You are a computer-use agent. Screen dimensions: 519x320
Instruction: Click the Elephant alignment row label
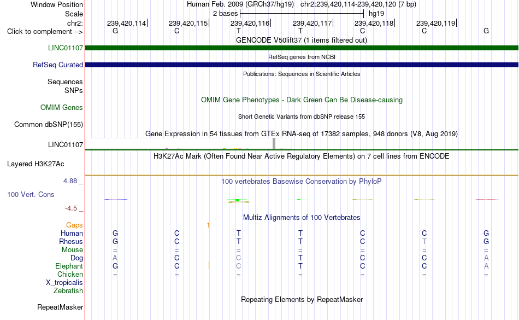coord(69,266)
